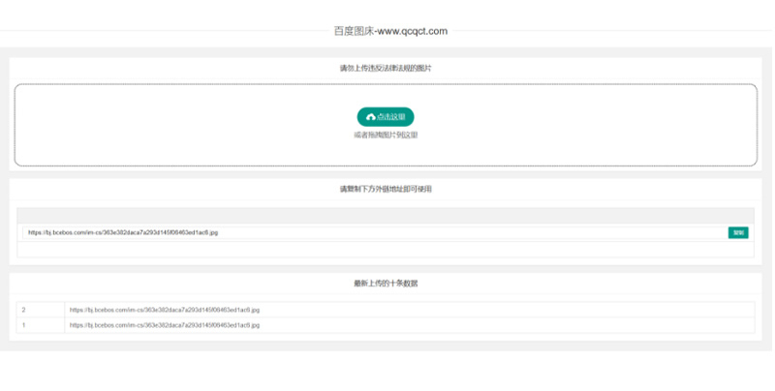Click the cloud upload icon
Image resolution: width=775 pixels, height=391 pixels.
(x=370, y=117)
